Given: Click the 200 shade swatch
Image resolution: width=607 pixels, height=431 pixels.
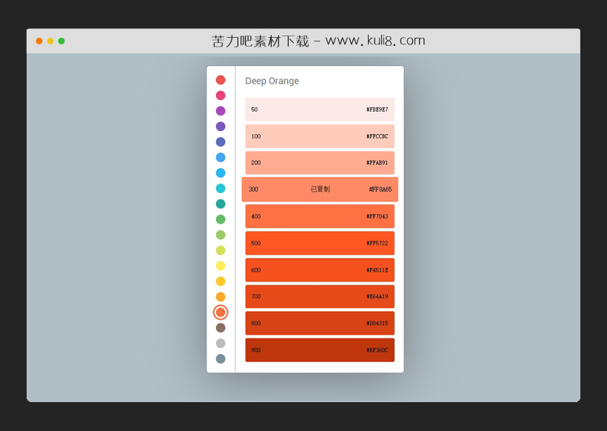Looking at the screenshot, I should pos(319,162).
